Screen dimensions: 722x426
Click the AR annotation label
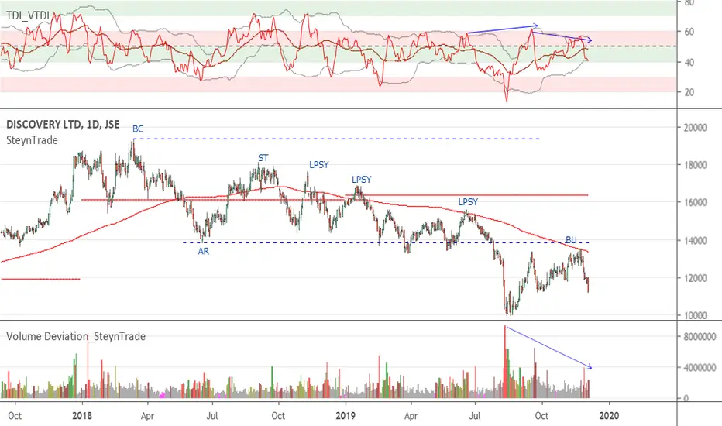point(204,252)
